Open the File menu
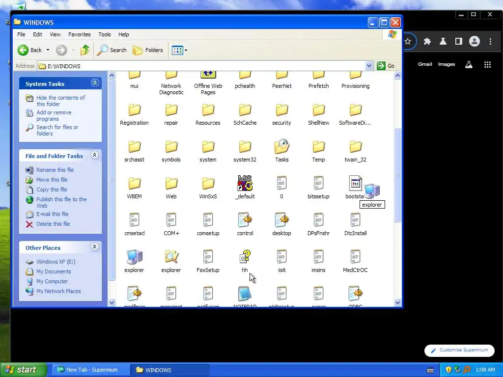The image size is (503, 377). pos(21,34)
